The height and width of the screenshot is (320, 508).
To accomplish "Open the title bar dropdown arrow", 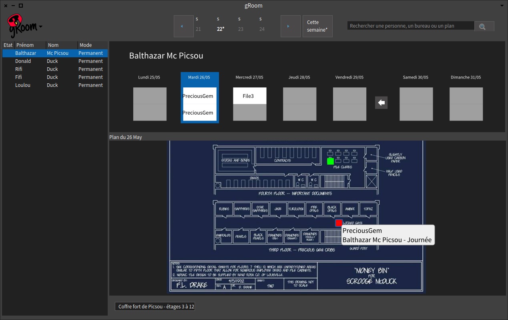I will click(x=502, y=6).
